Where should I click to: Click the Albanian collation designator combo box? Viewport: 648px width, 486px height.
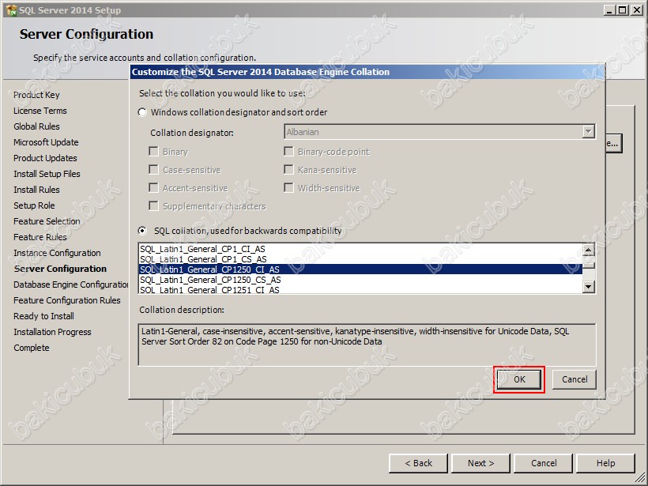tap(439, 132)
